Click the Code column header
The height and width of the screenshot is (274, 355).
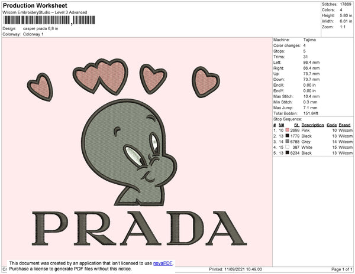point(332,125)
